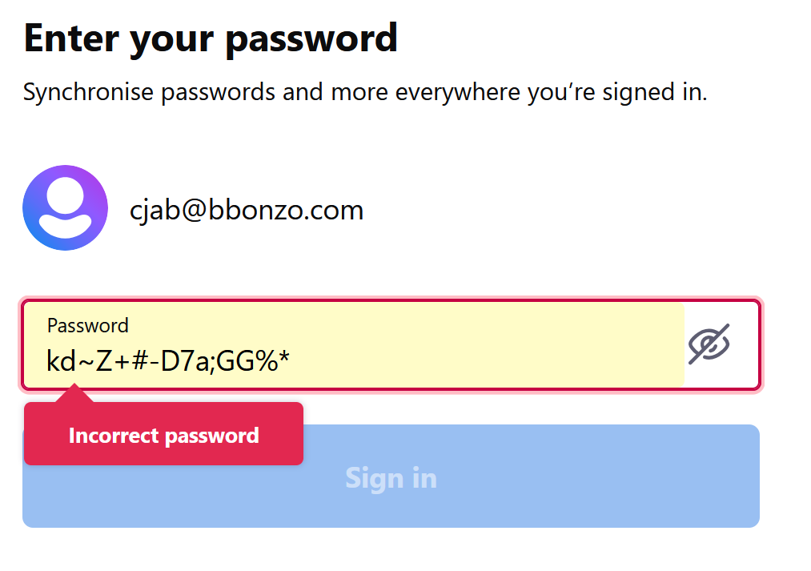Click the word 'Incorrect' in the error

[x=113, y=436]
